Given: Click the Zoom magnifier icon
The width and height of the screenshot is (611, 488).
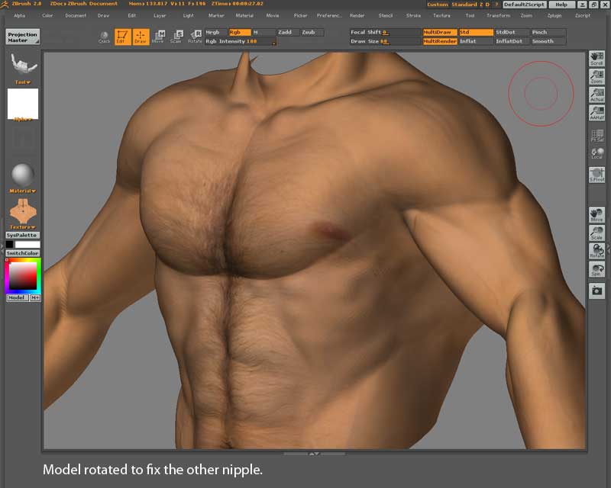Looking at the screenshot, I should click(x=596, y=77).
